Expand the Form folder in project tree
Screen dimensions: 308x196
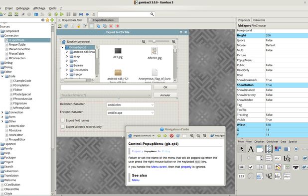coord(2,117)
